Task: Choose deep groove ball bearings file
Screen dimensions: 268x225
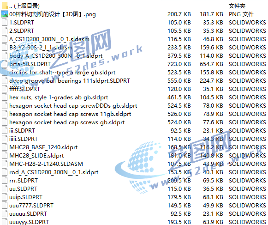Action: click(70, 81)
